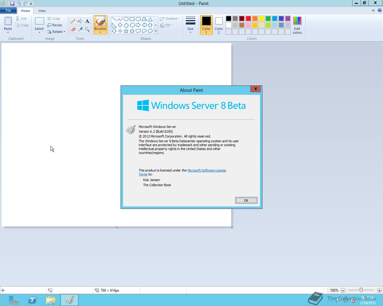Open the shape Fill dropdown
The image size is (383, 306).
(166, 25)
